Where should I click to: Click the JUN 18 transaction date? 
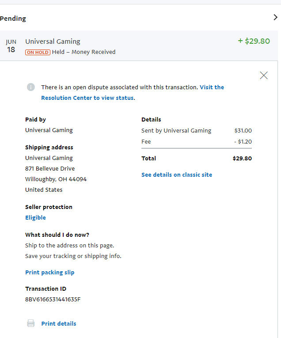[x=11, y=46]
